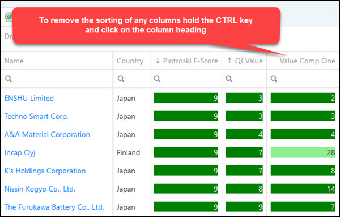Click Value Comp One value 8 for K's Holdings

tap(303, 171)
